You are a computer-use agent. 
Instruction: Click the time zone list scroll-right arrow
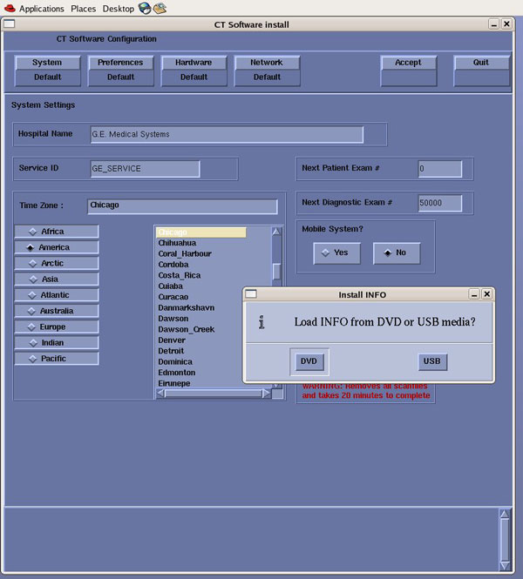point(266,394)
